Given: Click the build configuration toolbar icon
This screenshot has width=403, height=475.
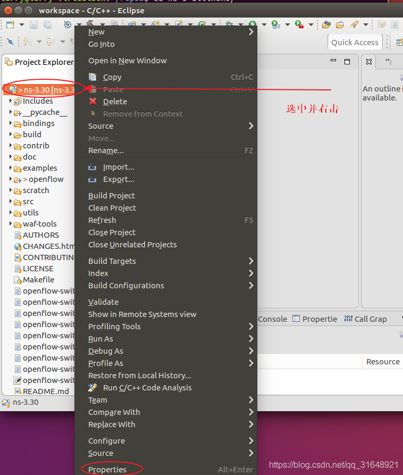Looking at the screenshot, I should (x=68, y=24).
